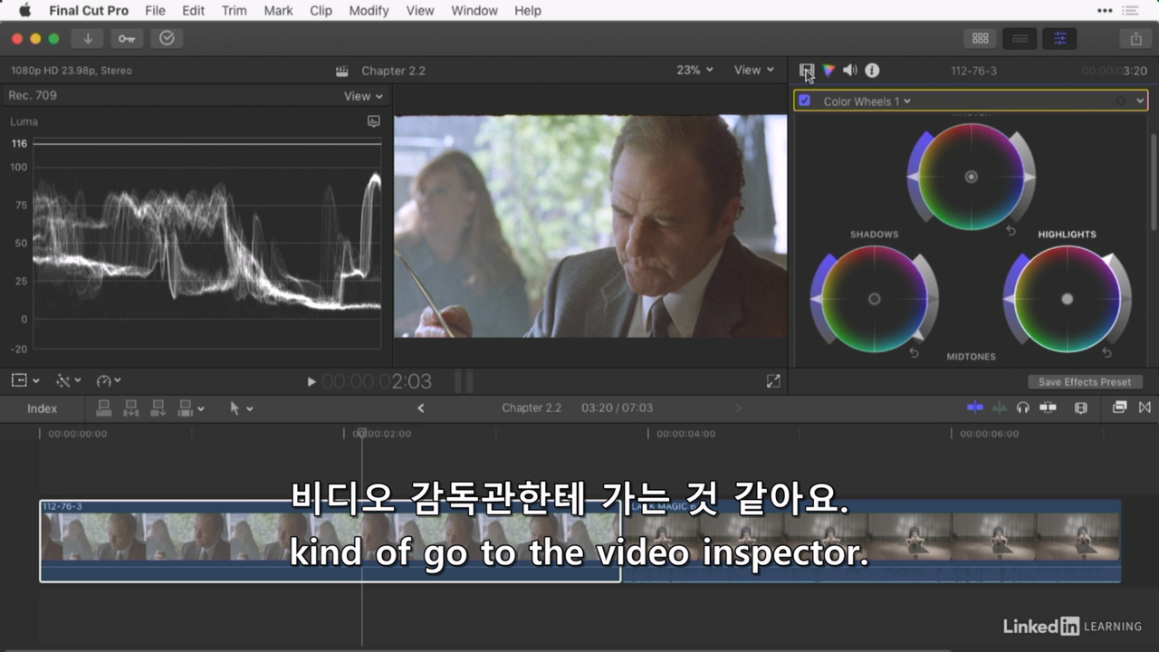Select the second clip with seated figure
1159x652 pixels.
click(871, 541)
